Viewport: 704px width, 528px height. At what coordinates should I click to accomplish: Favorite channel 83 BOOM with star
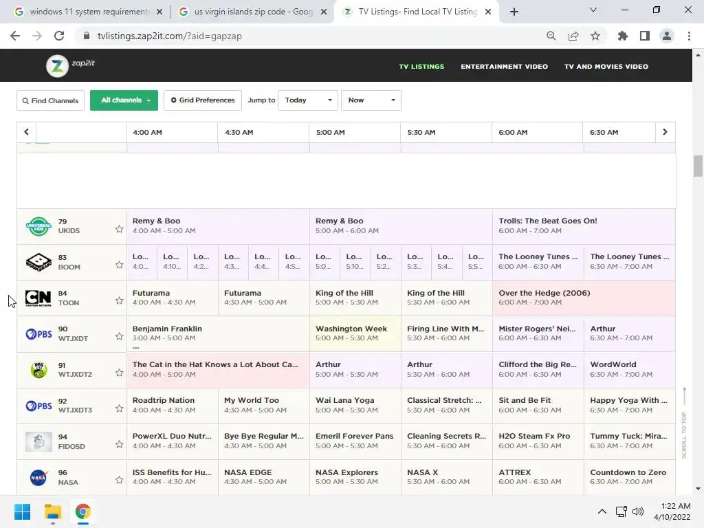click(x=119, y=265)
